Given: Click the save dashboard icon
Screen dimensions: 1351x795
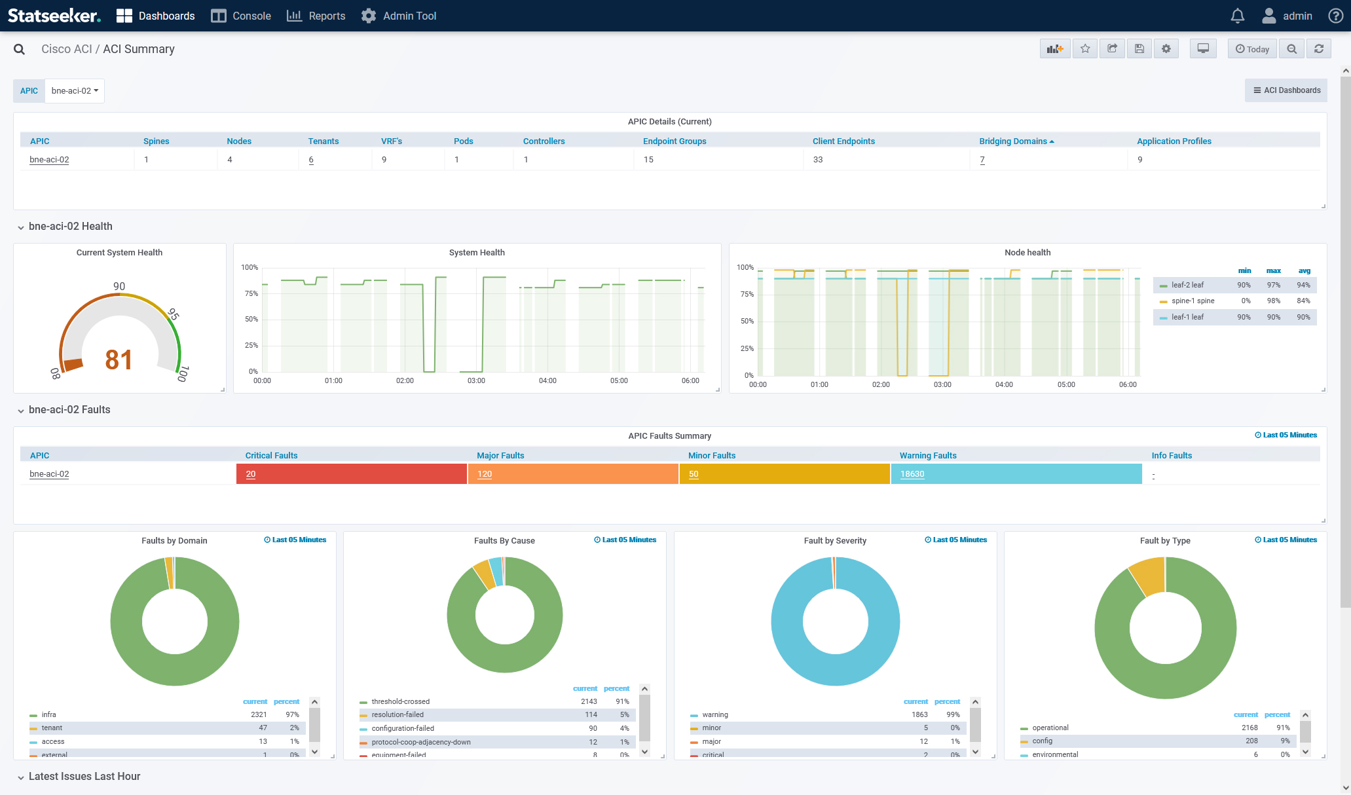Looking at the screenshot, I should [1139, 49].
